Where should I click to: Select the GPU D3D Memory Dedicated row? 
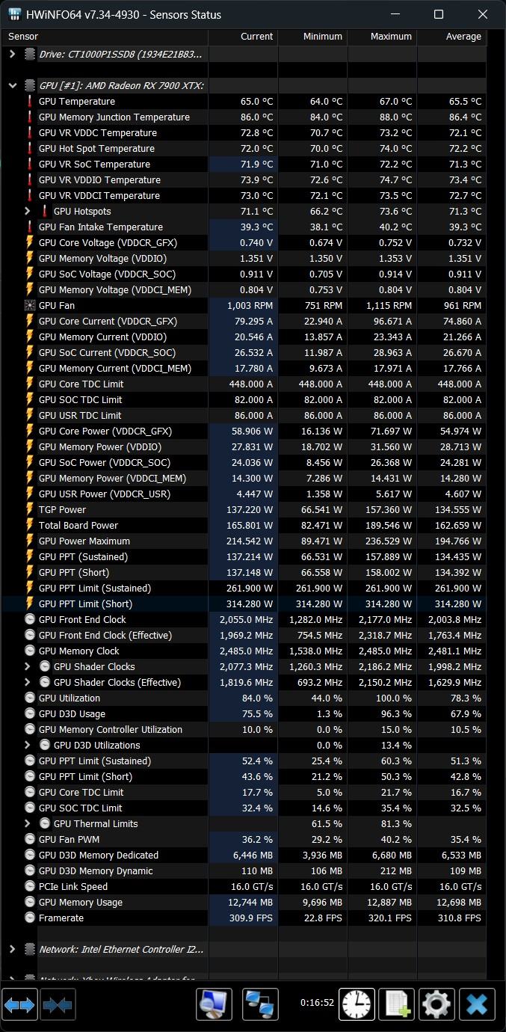click(244, 855)
